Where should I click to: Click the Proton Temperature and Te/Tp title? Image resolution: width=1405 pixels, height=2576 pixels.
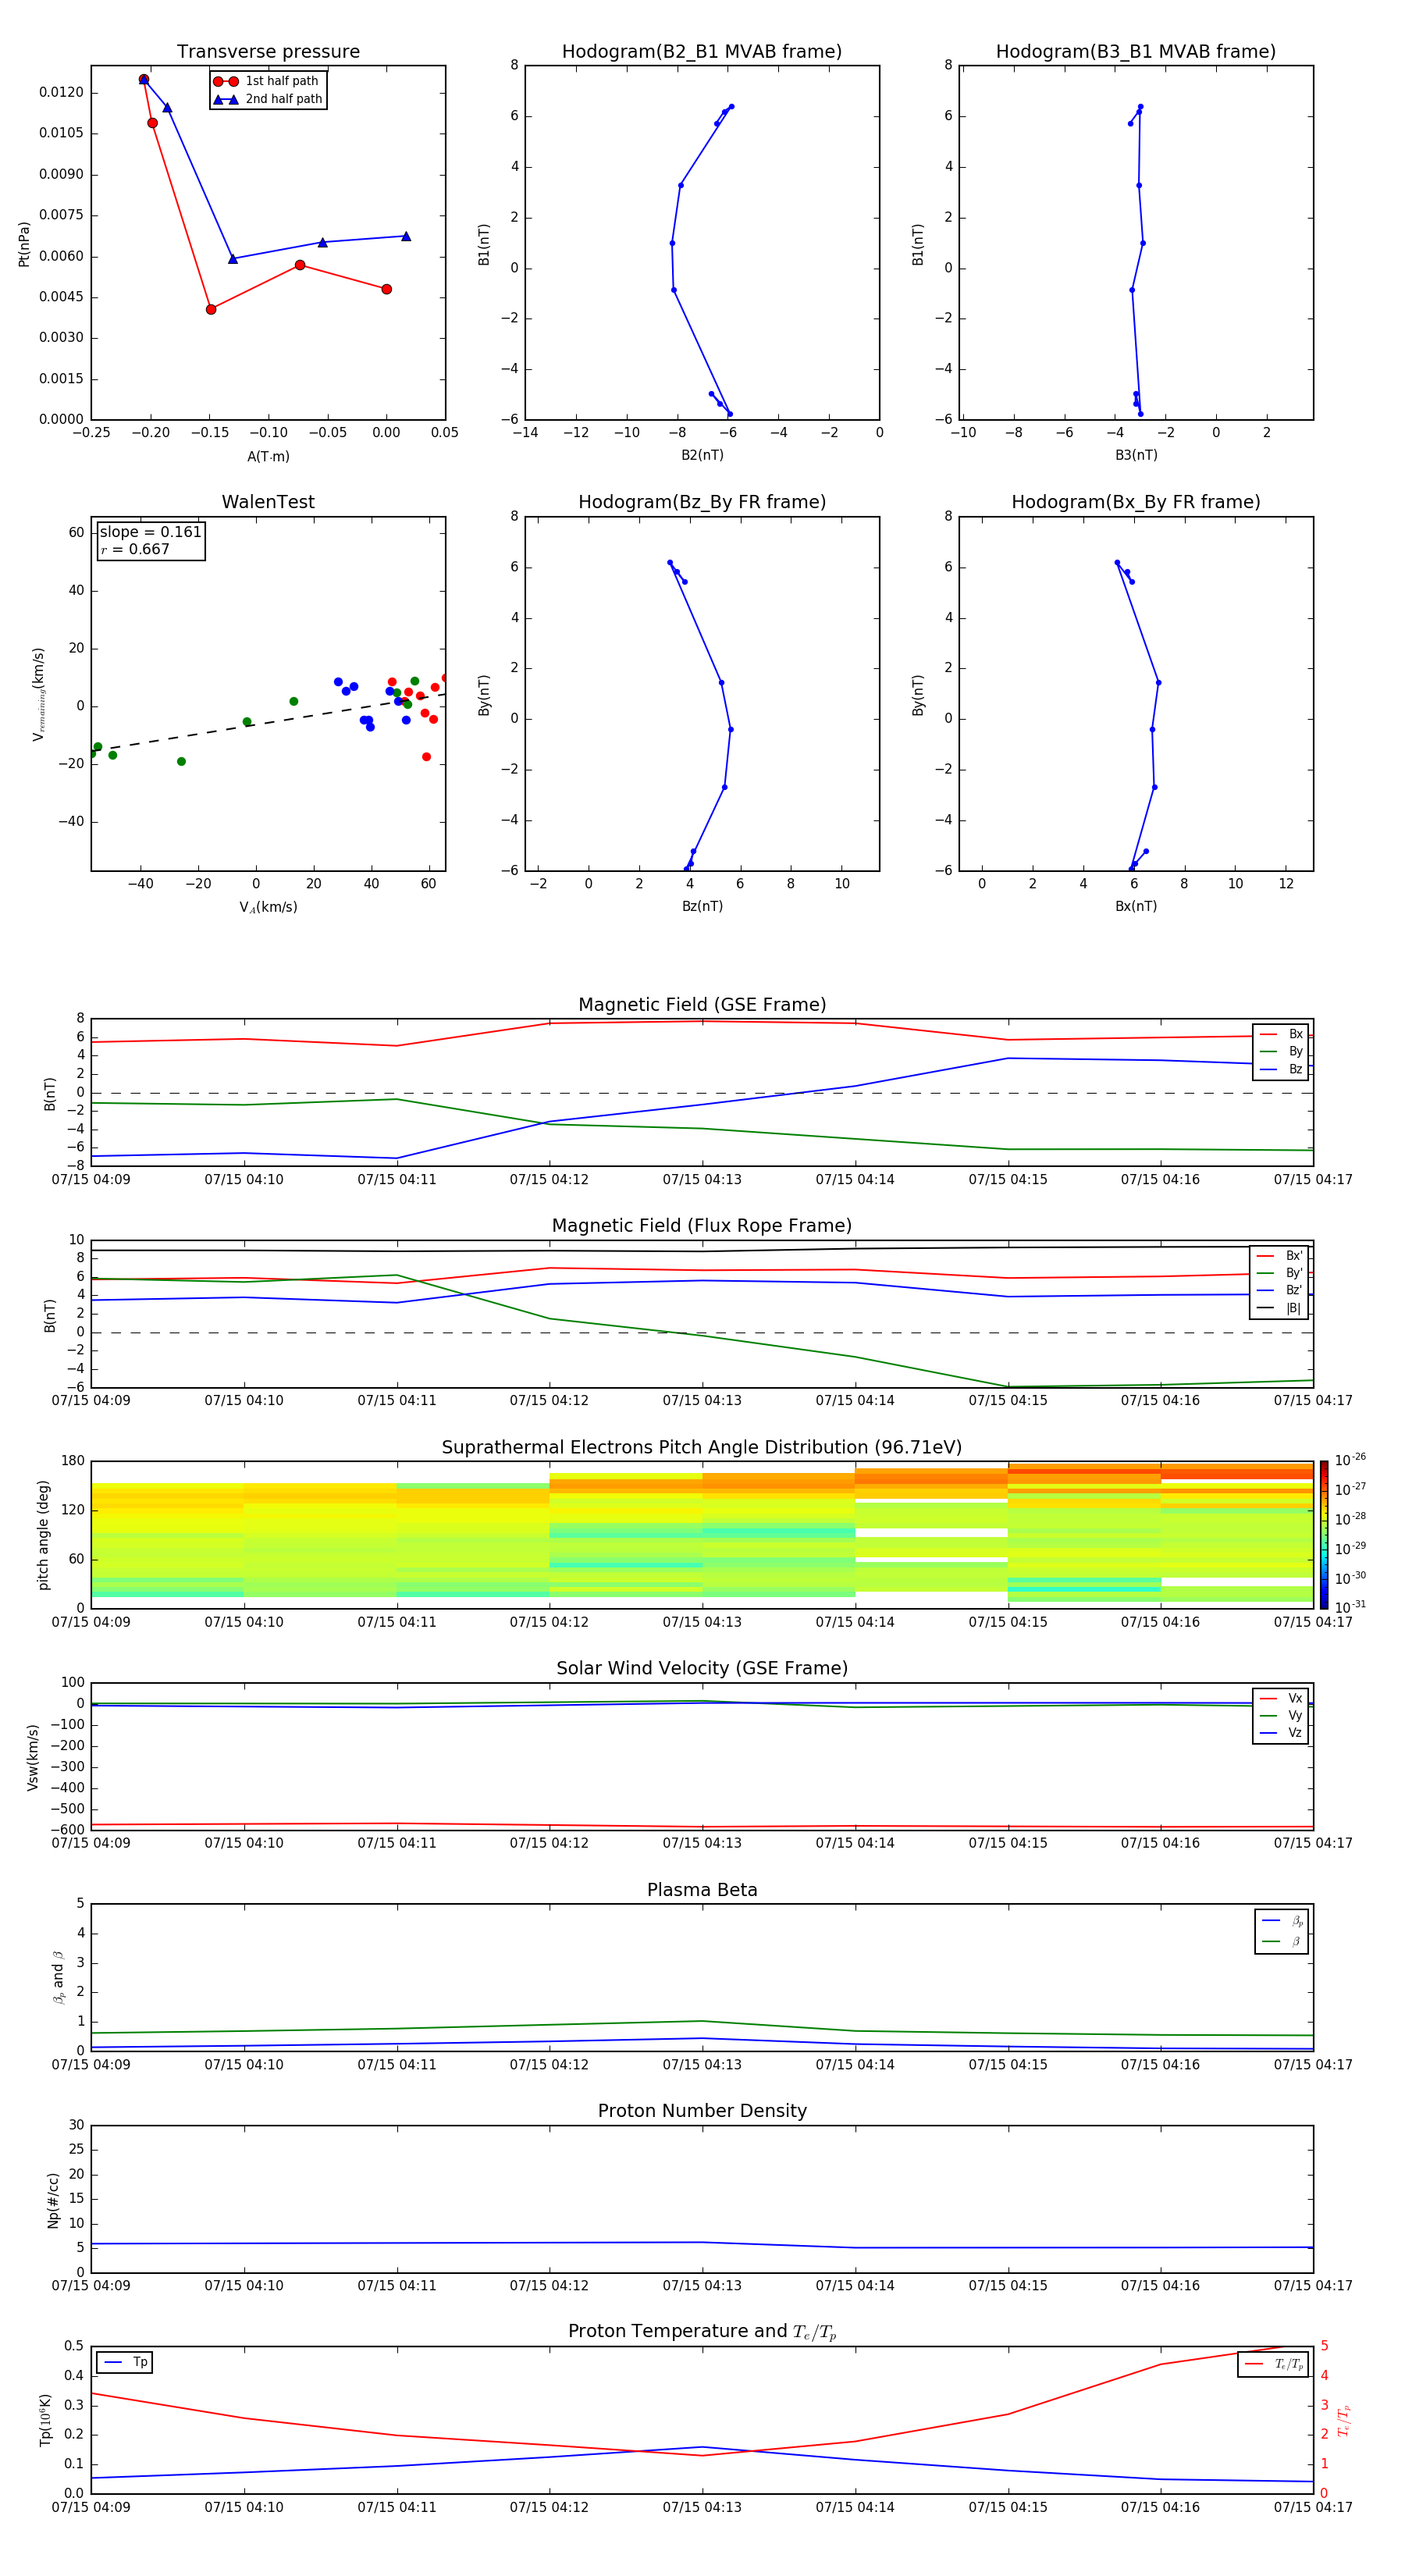click(x=702, y=2332)
